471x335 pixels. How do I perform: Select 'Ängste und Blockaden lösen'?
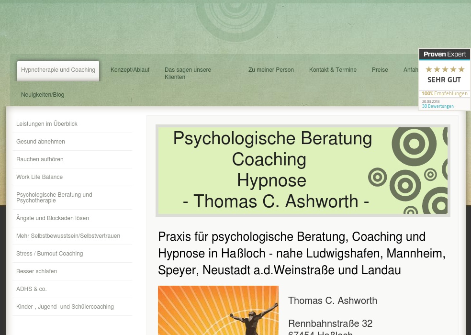tap(53, 218)
